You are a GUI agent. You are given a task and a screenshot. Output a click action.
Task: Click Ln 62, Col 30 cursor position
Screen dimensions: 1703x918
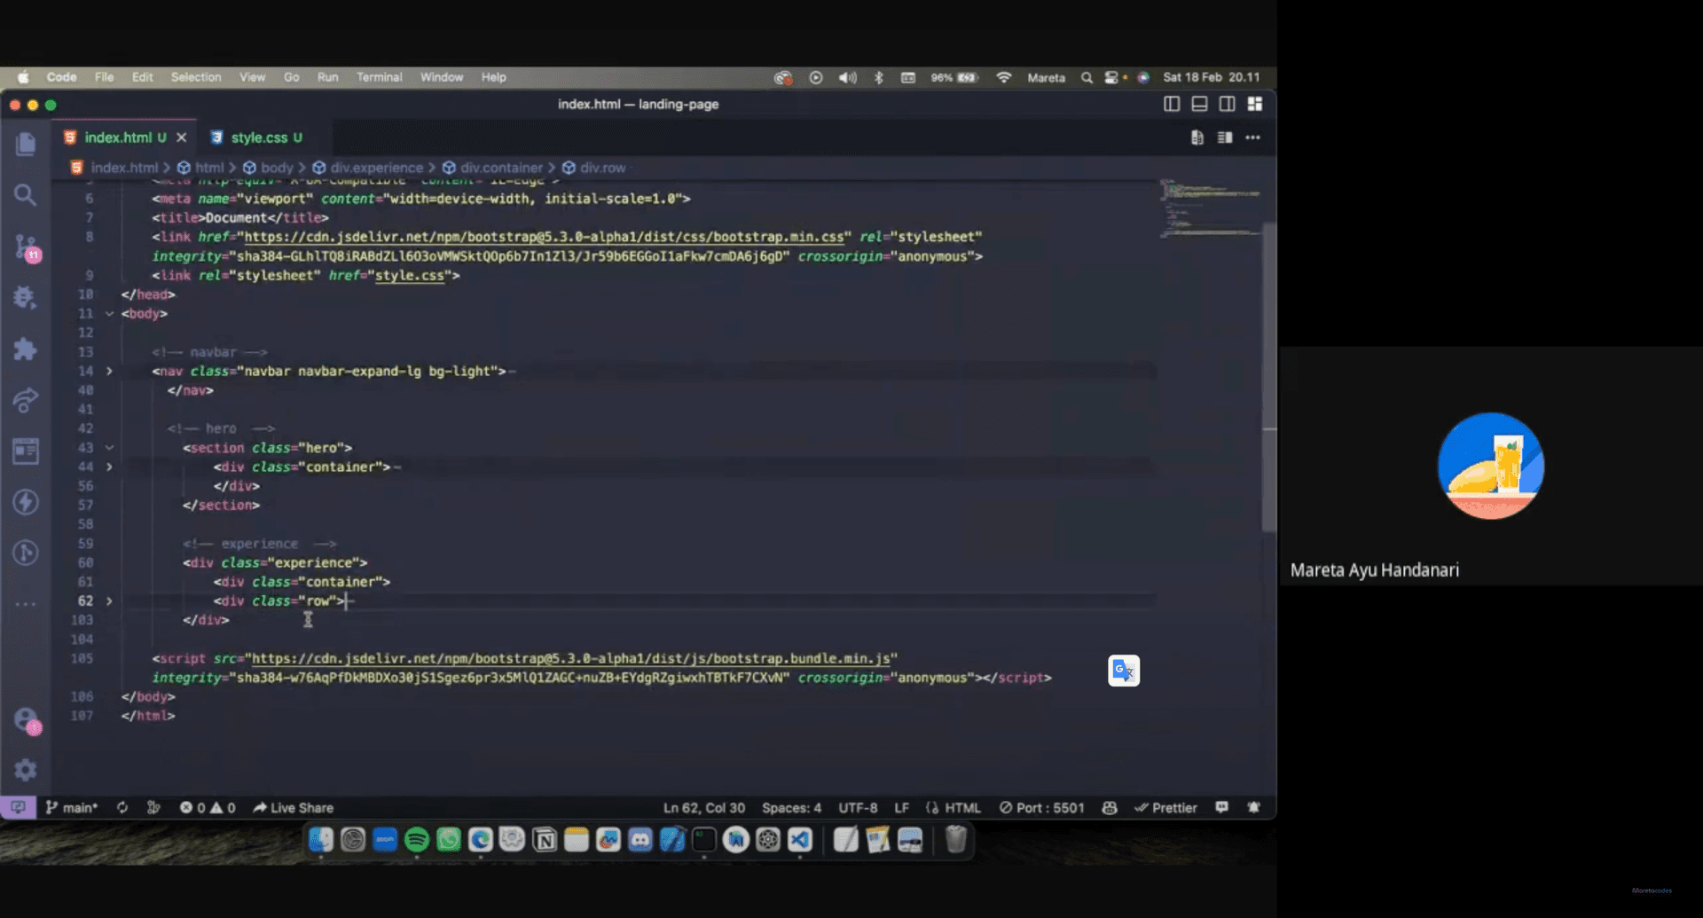[704, 808]
